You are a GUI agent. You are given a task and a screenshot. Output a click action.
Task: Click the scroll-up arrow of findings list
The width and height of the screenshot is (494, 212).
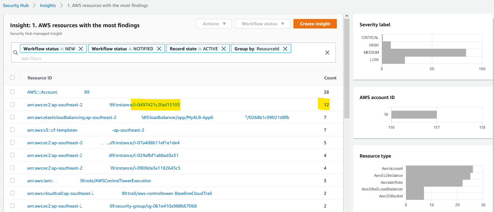347,16
